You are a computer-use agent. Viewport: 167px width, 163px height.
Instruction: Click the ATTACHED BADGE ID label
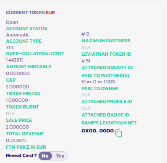point(105,115)
